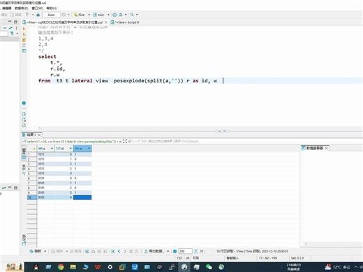Open the filter dropdown of column a
Screen dimensions: 363x272
52,149
